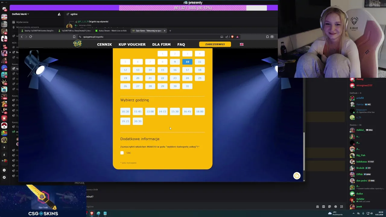Open Discord member list icon by Delfinki Werki

point(59,14)
